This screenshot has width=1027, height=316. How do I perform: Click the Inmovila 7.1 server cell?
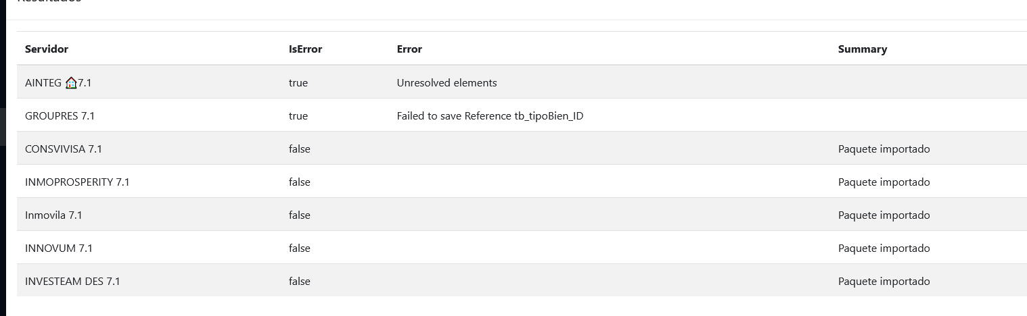pyautogui.click(x=53, y=215)
